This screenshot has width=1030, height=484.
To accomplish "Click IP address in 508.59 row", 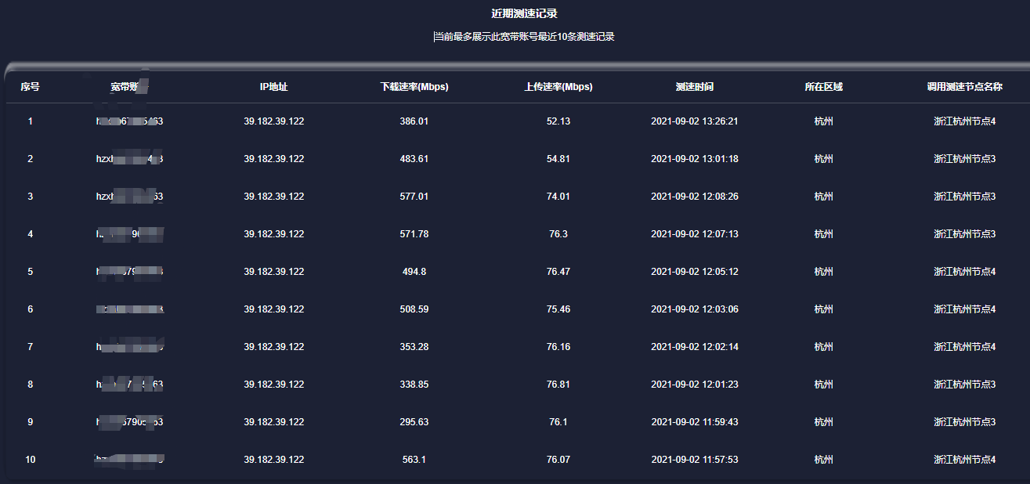I will (273, 309).
